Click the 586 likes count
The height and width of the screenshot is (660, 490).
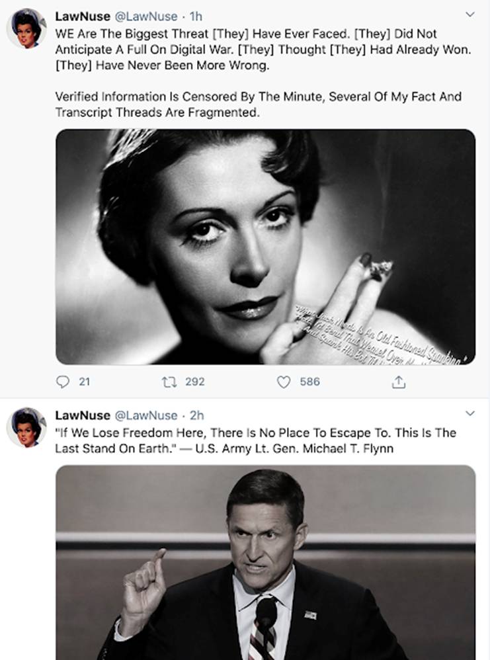coord(309,382)
